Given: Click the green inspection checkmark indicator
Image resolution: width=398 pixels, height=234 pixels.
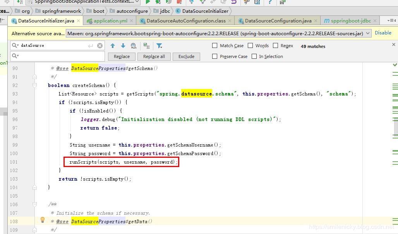Looking at the screenshot, I should 395,65.
